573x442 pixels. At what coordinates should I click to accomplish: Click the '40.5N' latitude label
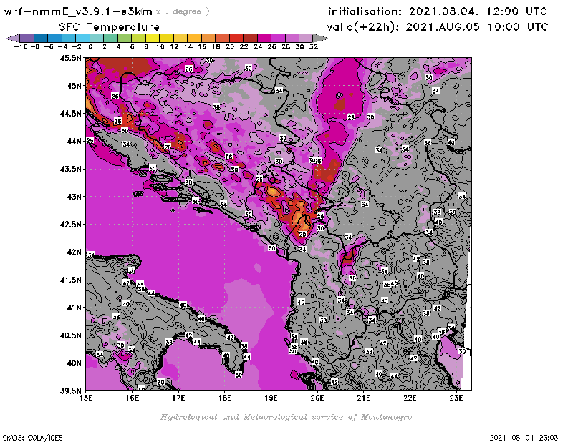coord(70,335)
